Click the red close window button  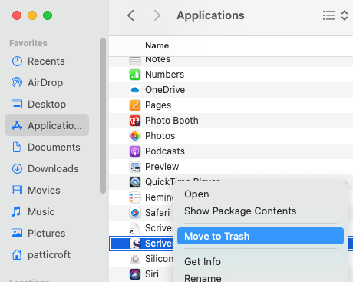point(17,15)
